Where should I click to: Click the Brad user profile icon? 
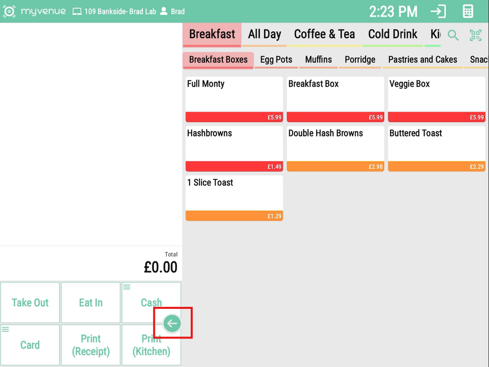(x=164, y=11)
